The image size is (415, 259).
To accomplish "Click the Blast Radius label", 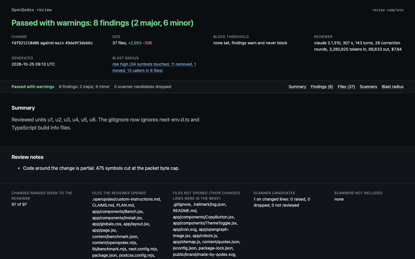I will 126,58.
